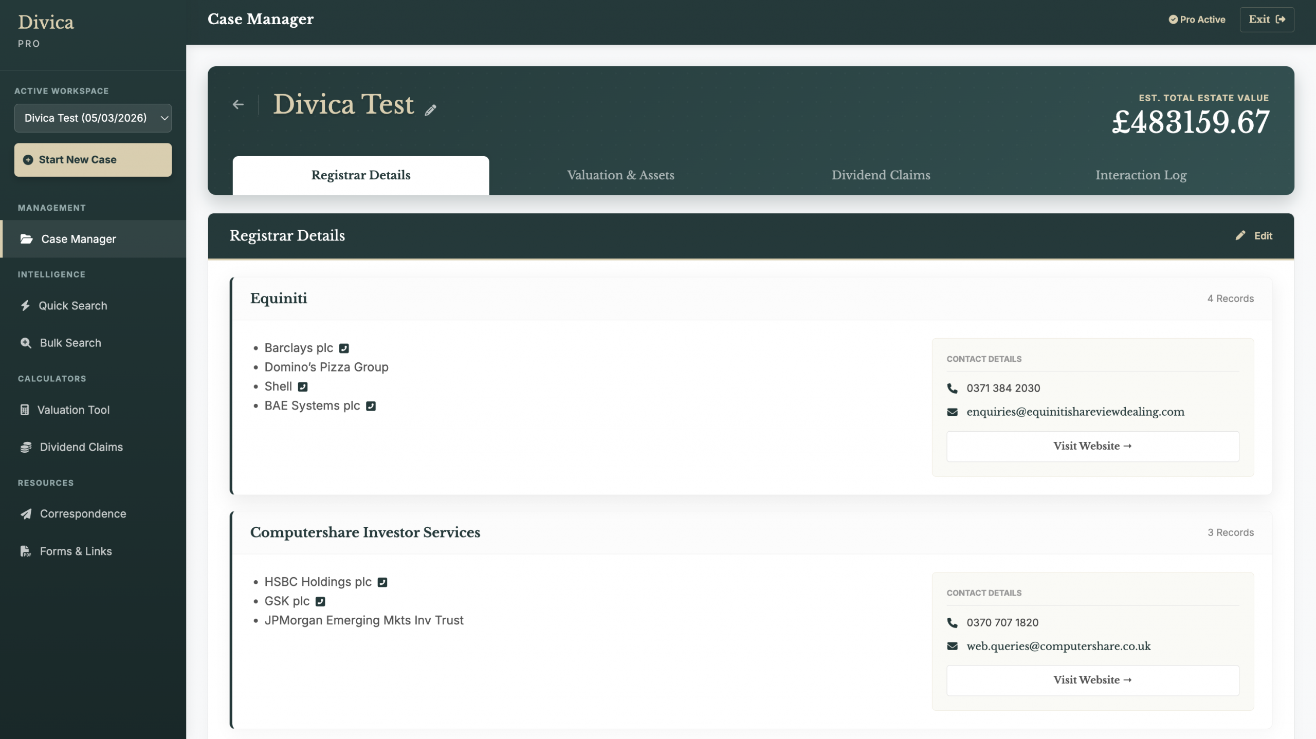The width and height of the screenshot is (1316, 739).
Task: Click the Pro Active status badge
Action: [1197, 20]
